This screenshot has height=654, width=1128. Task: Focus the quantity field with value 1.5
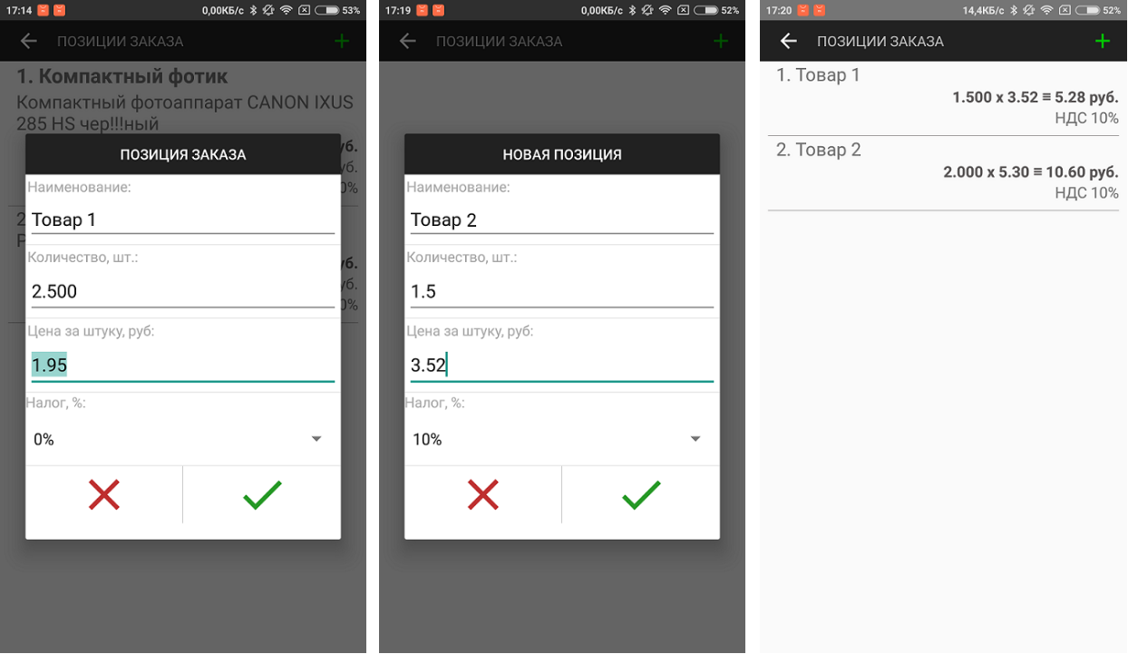561,291
